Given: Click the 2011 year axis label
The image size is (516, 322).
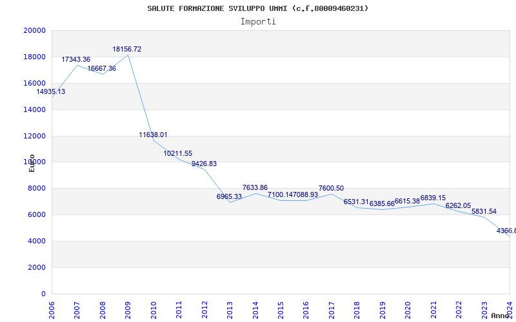Looking at the screenshot, I should coord(179,310).
